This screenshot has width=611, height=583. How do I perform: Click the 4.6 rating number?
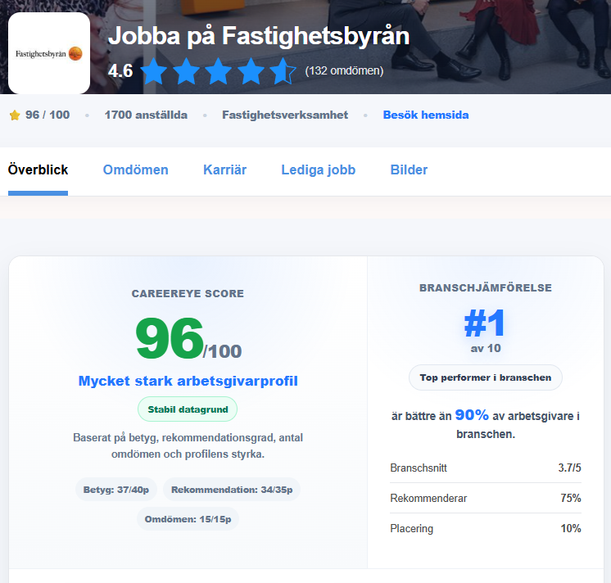pos(120,71)
